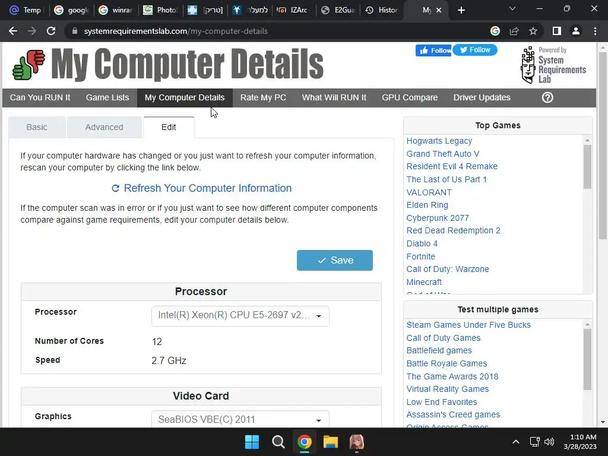Open Virtual Reality Games link
The image size is (608, 456).
448,389
